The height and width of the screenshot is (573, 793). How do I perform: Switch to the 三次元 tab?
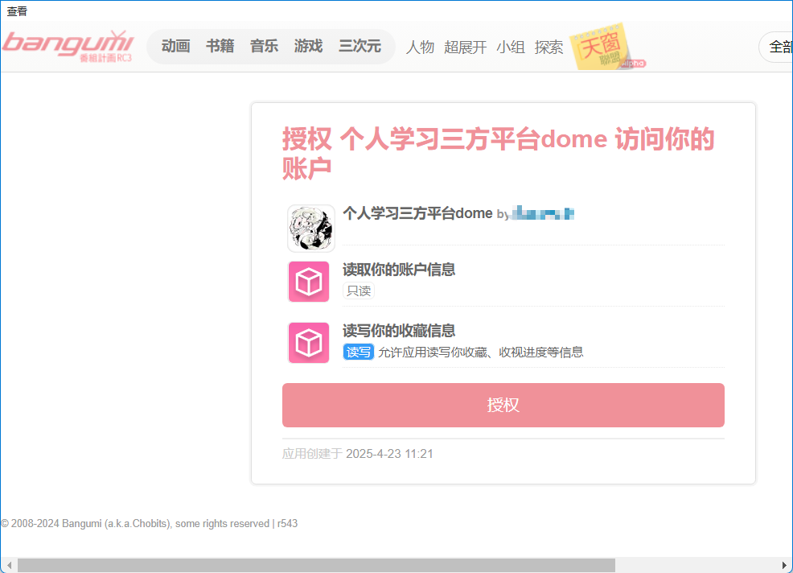point(360,46)
